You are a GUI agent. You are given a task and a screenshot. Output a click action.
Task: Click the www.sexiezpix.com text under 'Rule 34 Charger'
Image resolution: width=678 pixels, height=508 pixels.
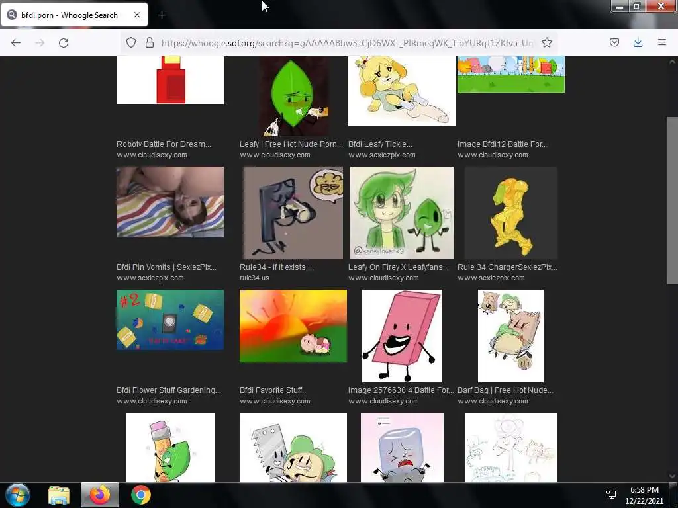491,278
